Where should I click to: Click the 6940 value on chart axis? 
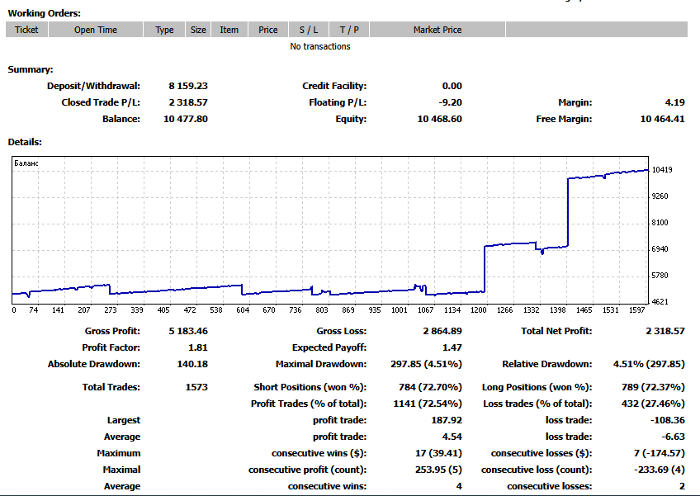pos(660,249)
